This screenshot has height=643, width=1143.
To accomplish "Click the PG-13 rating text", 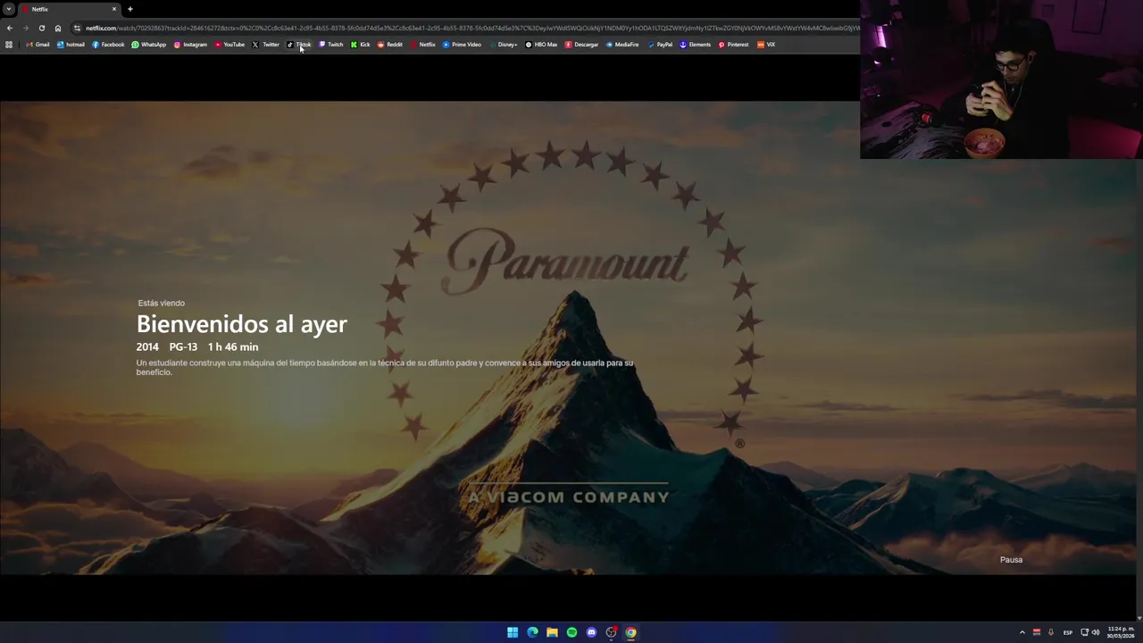I will (x=183, y=347).
